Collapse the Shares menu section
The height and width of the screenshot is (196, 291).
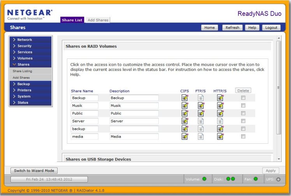pyautogui.click(x=30, y=64)
